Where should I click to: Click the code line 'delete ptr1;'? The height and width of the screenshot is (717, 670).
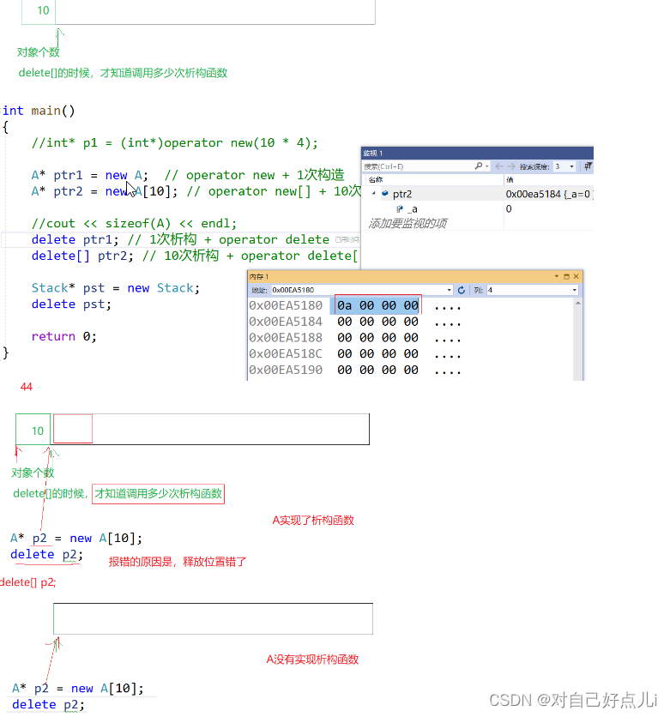click(x=75, y=239)
